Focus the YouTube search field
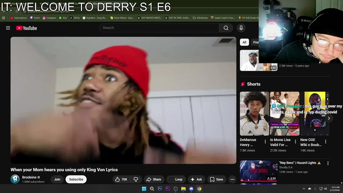This screenshot has width=343, height=193. [x=159, y=28]
